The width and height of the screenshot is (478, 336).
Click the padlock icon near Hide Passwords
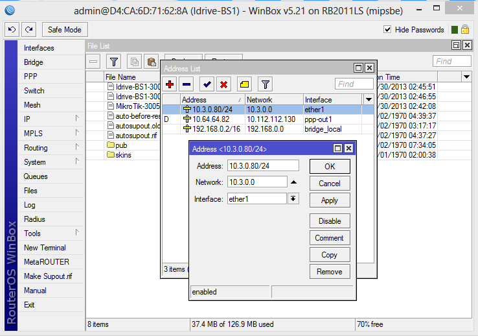465,30
